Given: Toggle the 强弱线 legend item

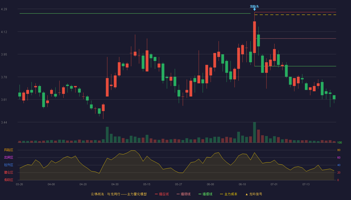Looking at the screenshot, I should [184, 194].
